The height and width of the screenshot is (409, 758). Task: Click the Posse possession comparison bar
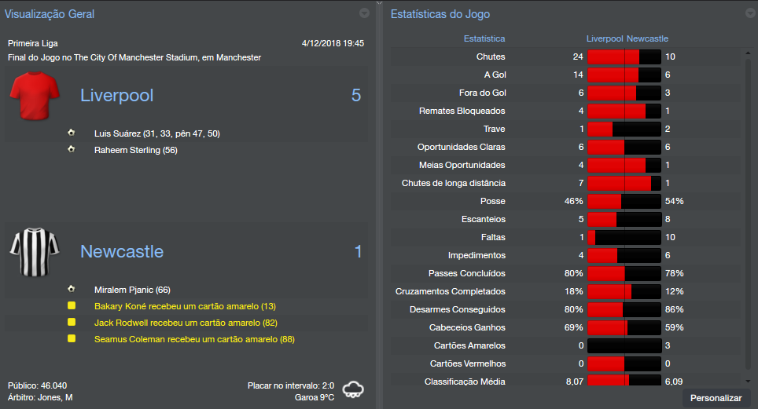click(624, 201)
